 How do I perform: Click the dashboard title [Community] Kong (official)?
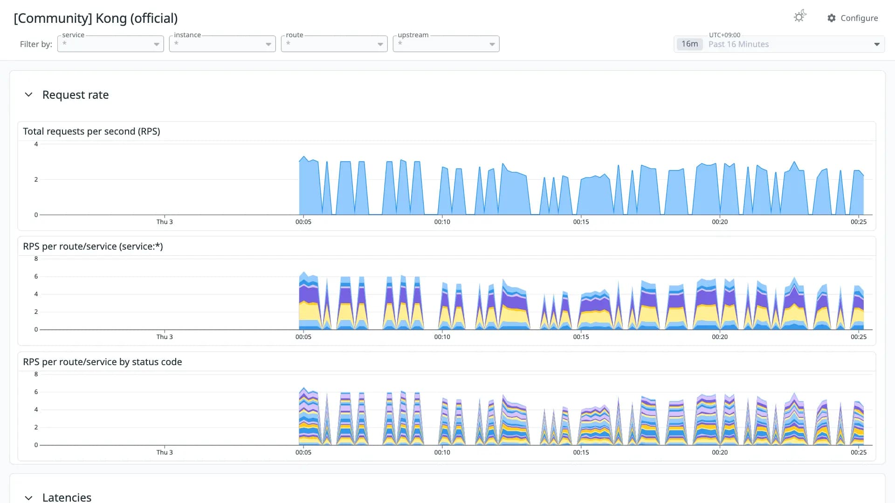[x=96, y=18]
